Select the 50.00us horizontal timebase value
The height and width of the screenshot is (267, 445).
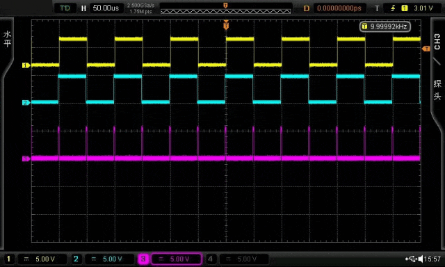click(106, 8)
